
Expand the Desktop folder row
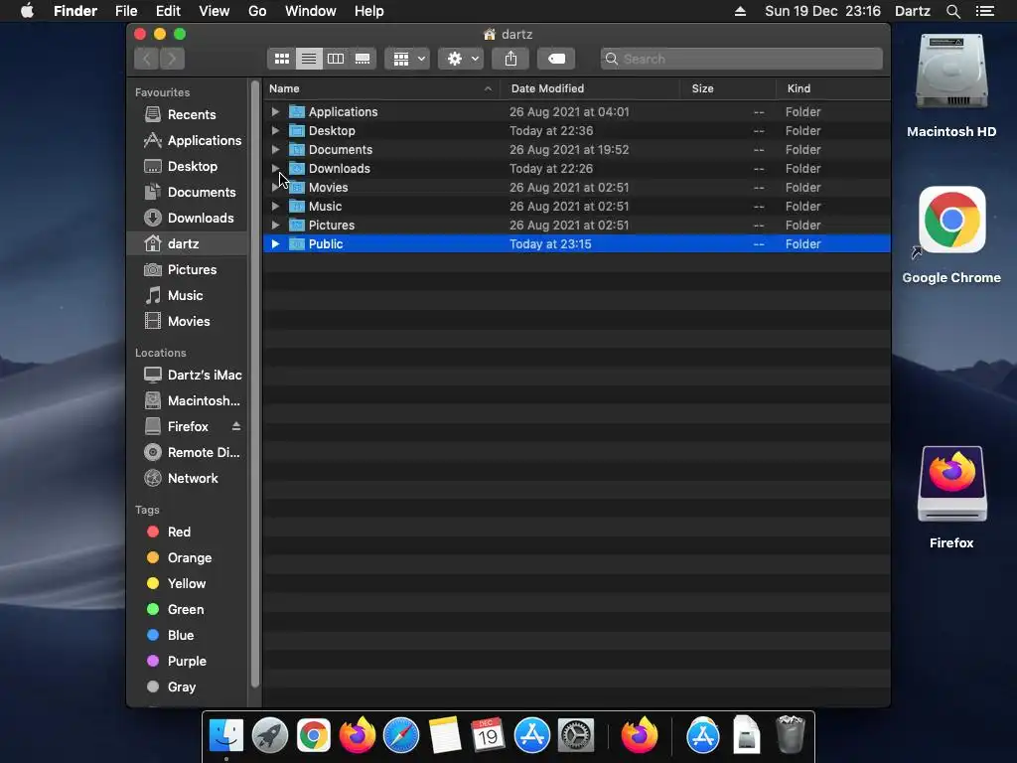(276, 130)
